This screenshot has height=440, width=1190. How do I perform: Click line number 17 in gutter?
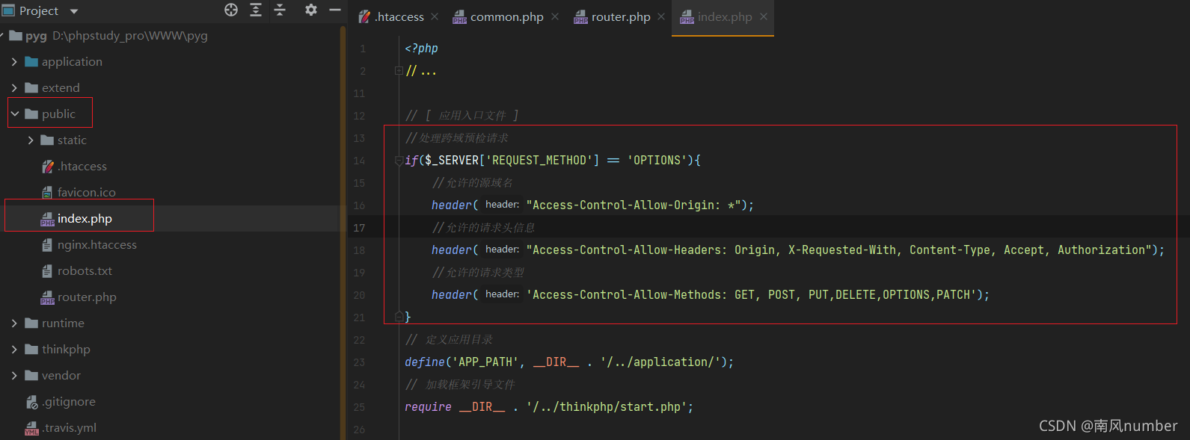(x=359, y=228)
